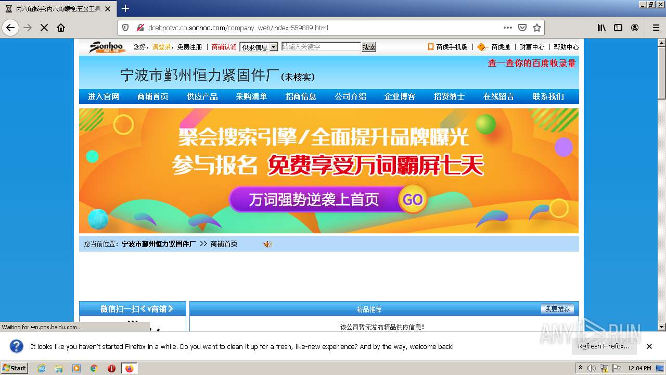Open the Firefox home page
The width and height of the screenshot is (666, 375).
pos(61,28)
